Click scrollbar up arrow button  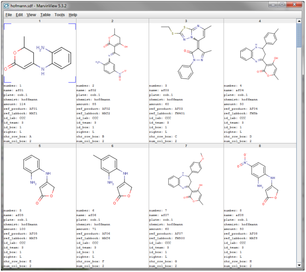299,21
